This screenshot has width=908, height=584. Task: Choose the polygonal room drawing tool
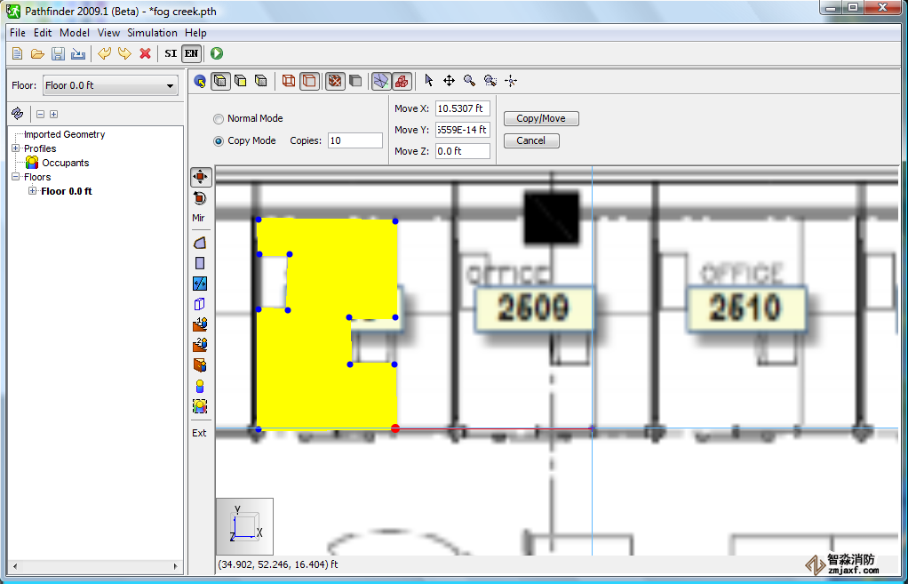[200, 242]
